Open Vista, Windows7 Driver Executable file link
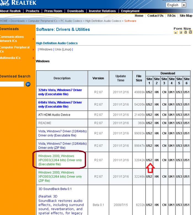Viewport: 193px width, 215px height. pyautogui.click(x=62, y=133)
